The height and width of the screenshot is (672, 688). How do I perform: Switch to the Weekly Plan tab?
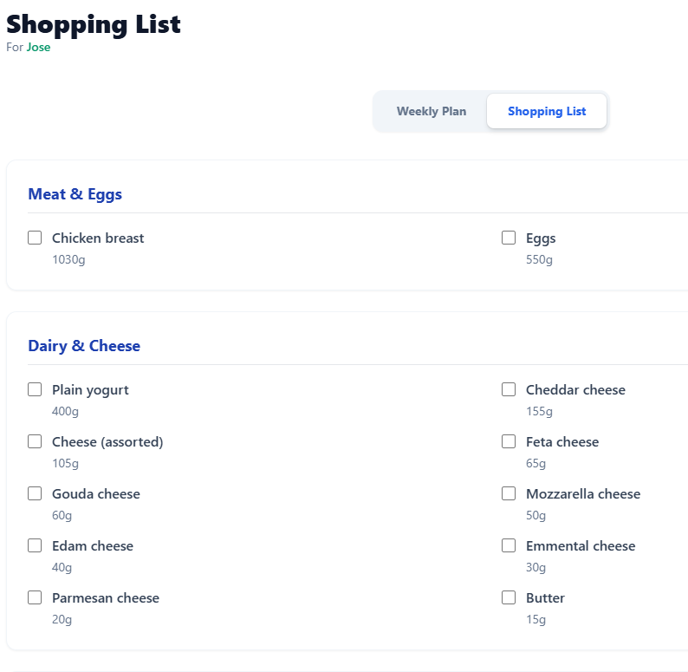pos(432,111)
